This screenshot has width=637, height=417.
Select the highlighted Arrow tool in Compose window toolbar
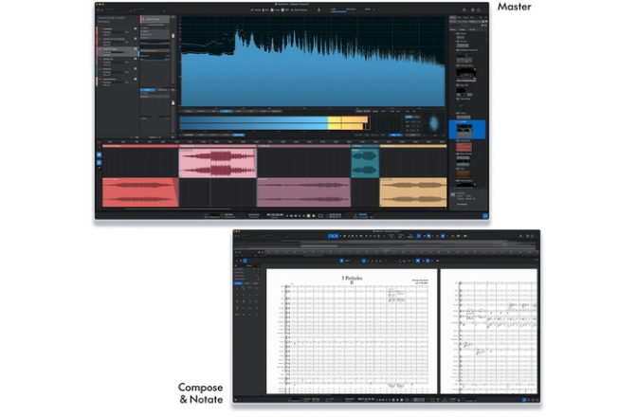(333, 236)
